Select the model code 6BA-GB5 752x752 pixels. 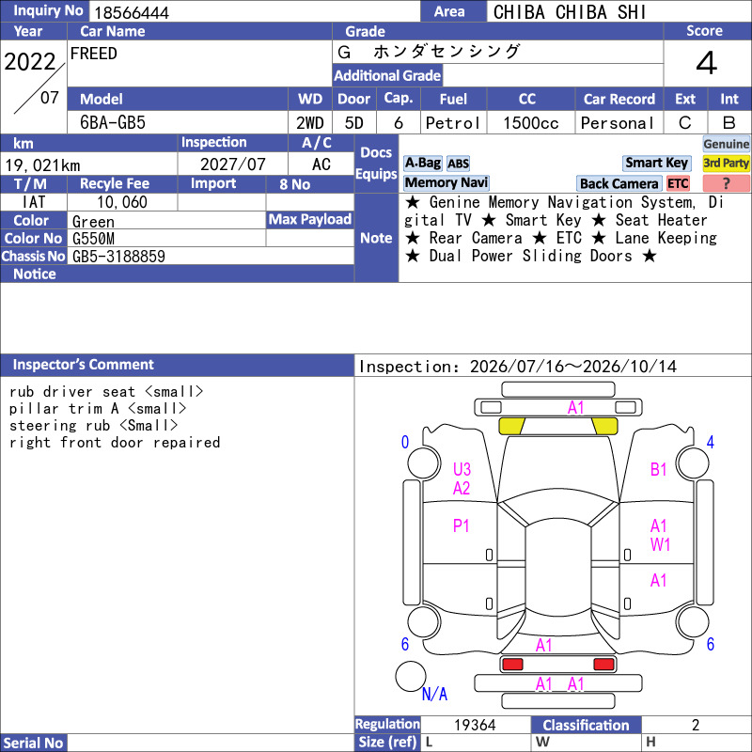[x=112, y=123]
